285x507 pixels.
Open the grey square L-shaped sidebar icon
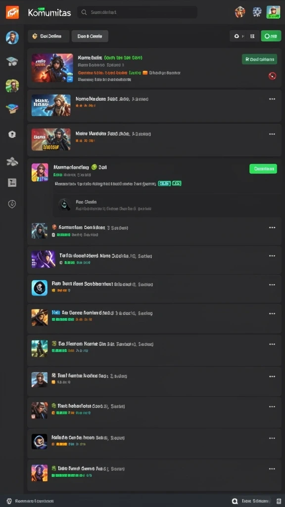coord(12,182)
